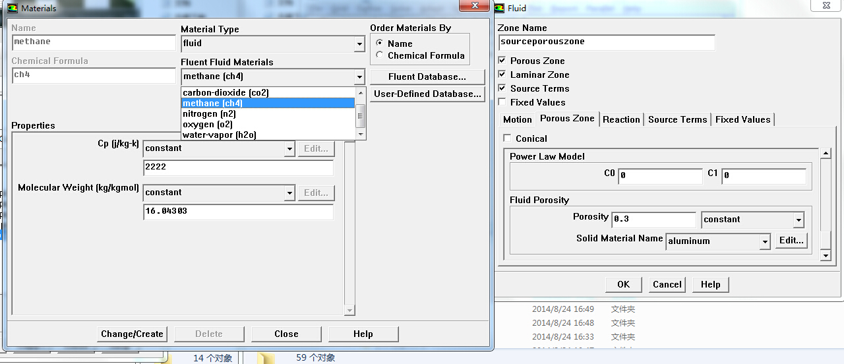
Task: Select Chemical Formula ordering radio button
Action: 379,55
